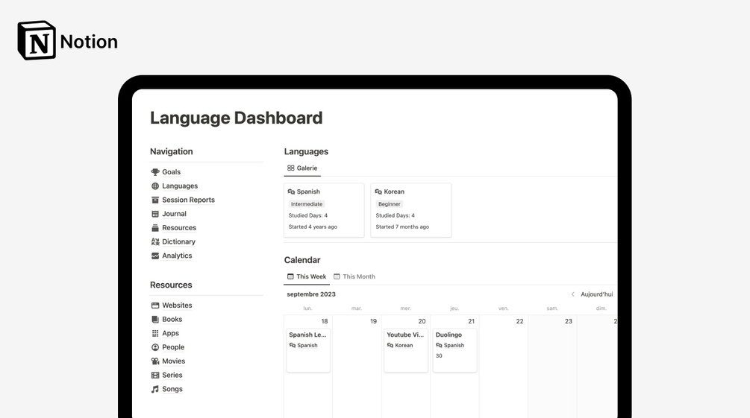This screenshot has height=418, width=750.
Task: Open the Spanish Le... calendar entry
Action: tap(308, 350)
